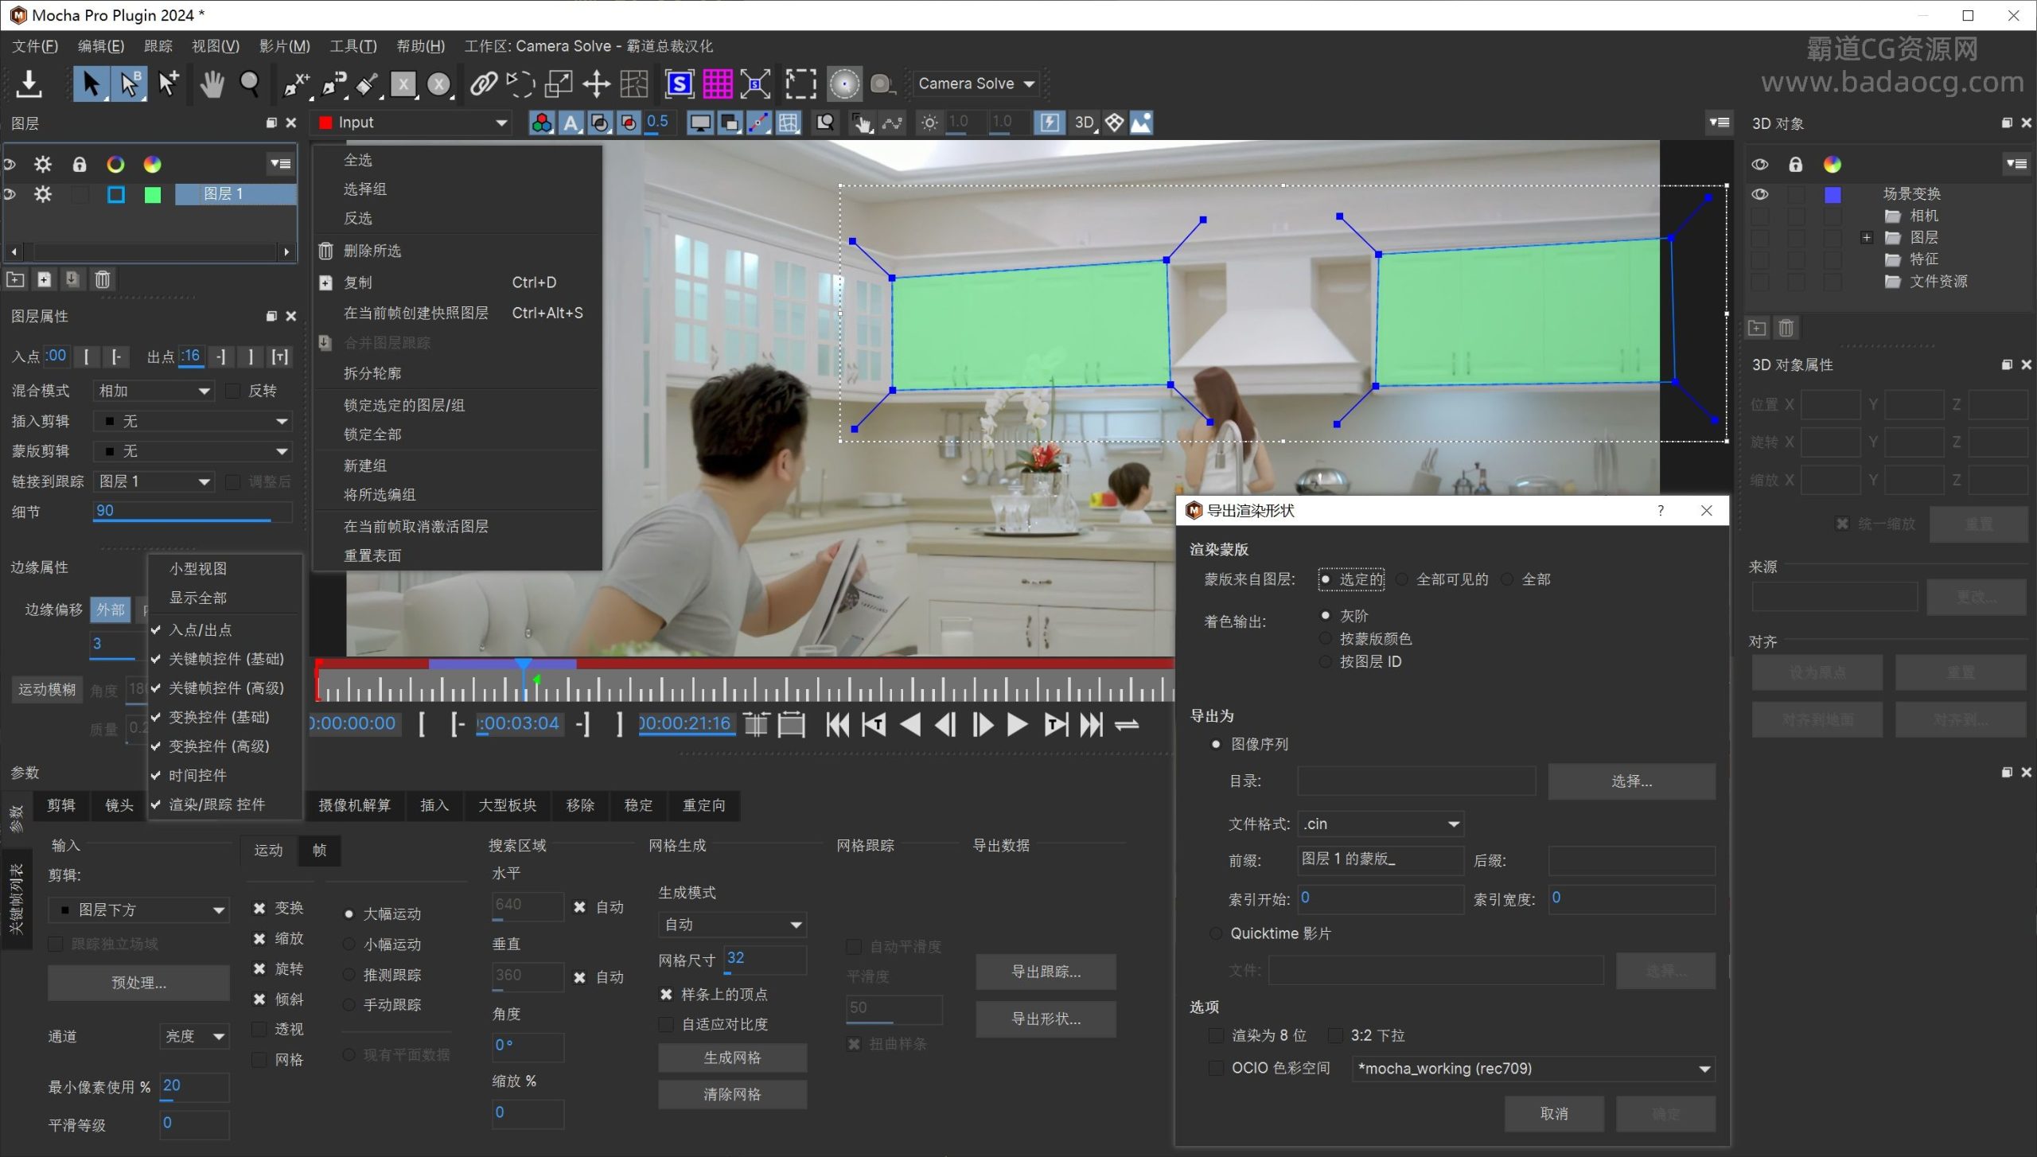The image size is (2037, 1157).
Task: Click the 预处理... button
Action: click(x=138, y=983)
